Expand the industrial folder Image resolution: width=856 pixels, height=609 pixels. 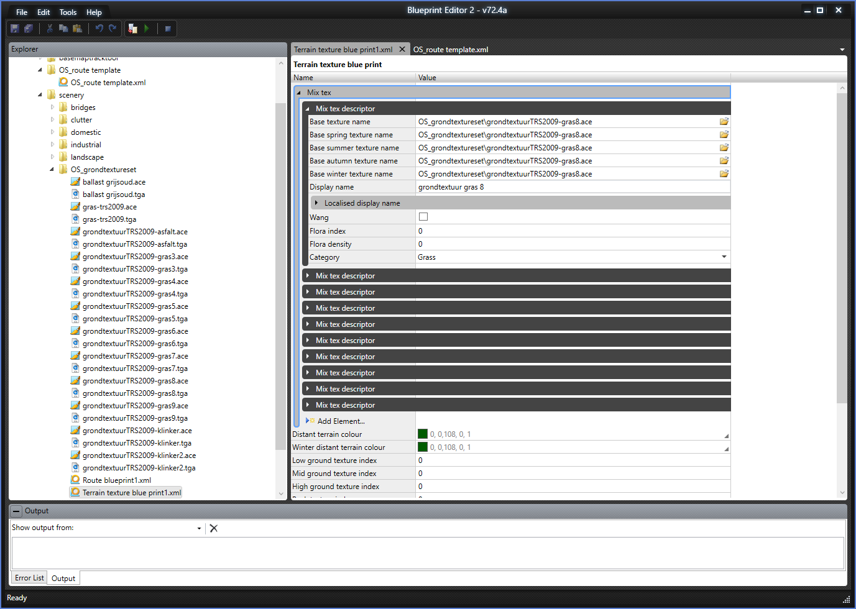click(52, 145)
